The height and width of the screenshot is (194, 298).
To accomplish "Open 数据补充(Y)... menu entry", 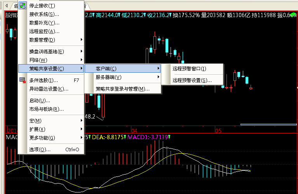I will coord(51,23).
